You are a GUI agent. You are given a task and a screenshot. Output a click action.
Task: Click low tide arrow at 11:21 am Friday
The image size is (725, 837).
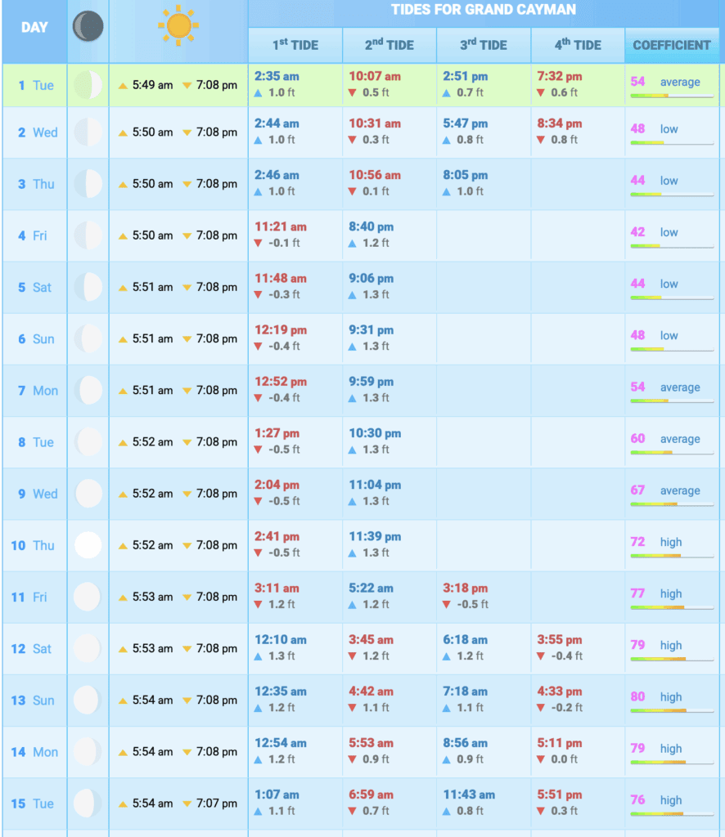pos(259,244)
